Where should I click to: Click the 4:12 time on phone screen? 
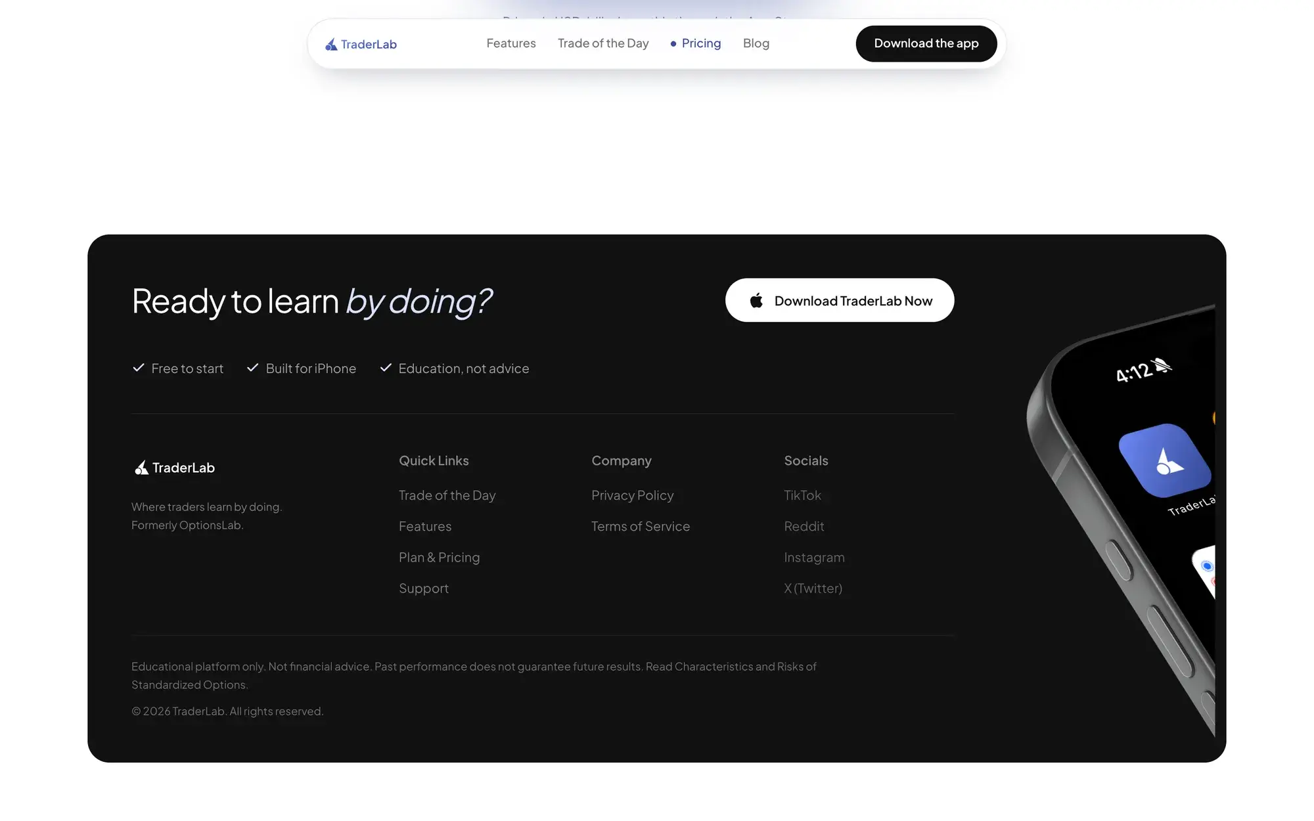coord(1133,372)
